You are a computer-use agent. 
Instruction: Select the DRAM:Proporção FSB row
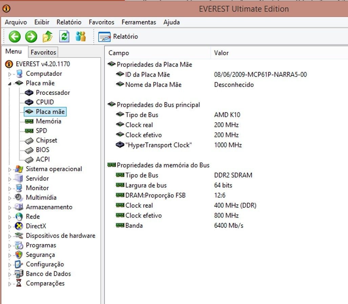coord(171,195)
